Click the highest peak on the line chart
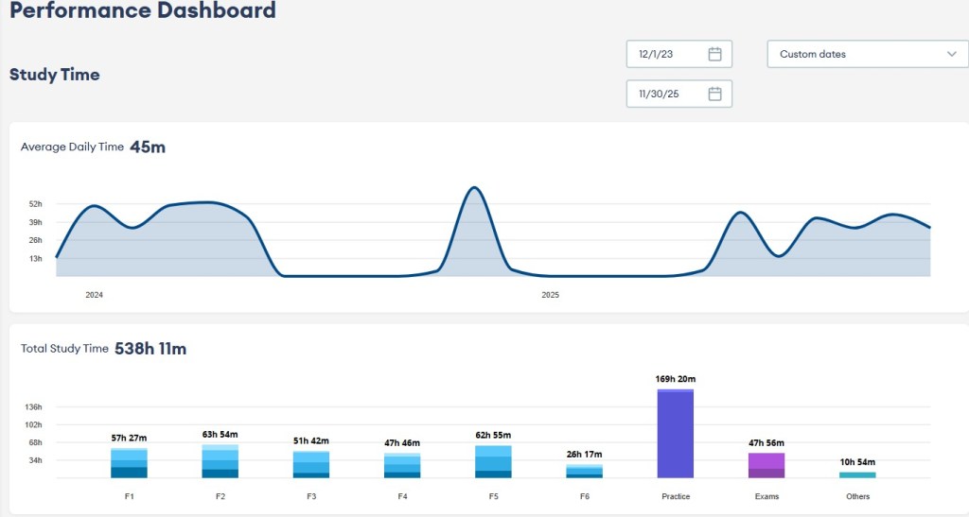Viewport: 969px width, 517px height. (473, 188)
